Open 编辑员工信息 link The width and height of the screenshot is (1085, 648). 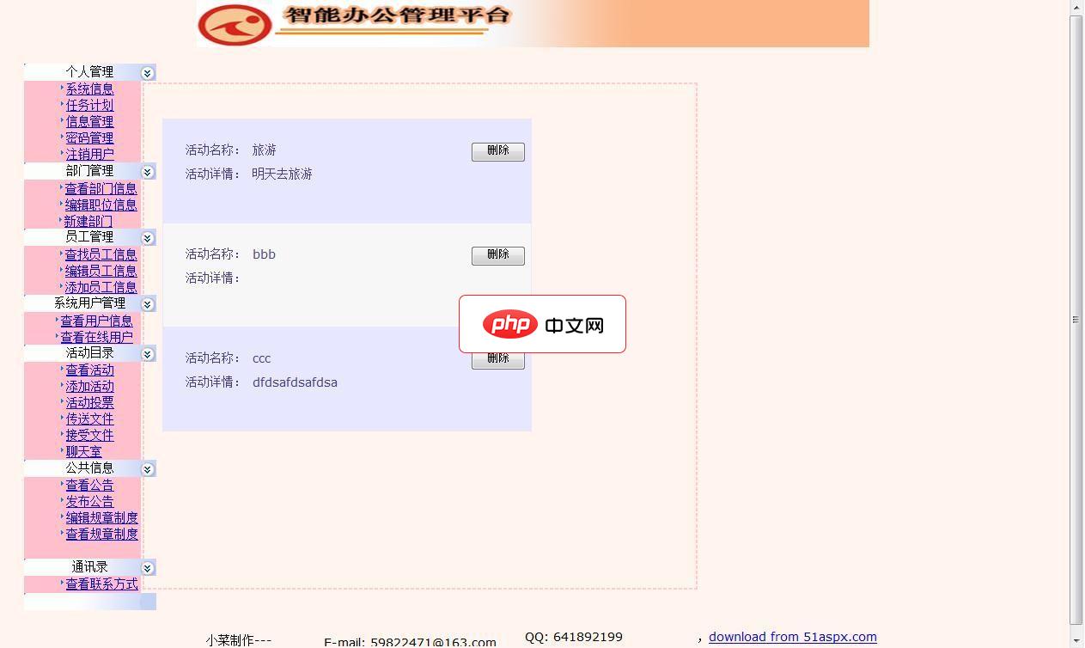click(x=101, y=271)
